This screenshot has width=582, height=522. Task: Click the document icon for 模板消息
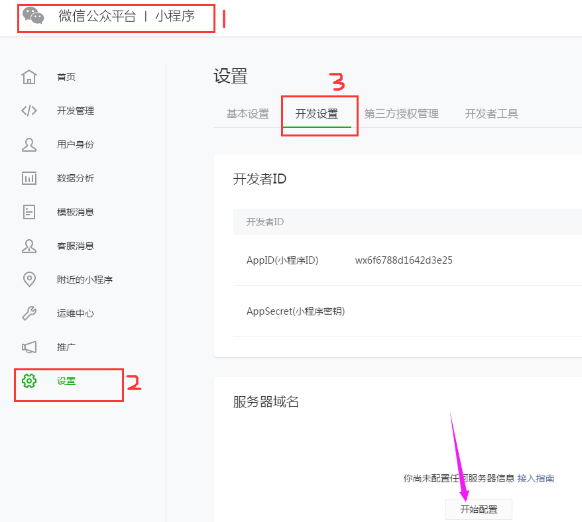29,212
